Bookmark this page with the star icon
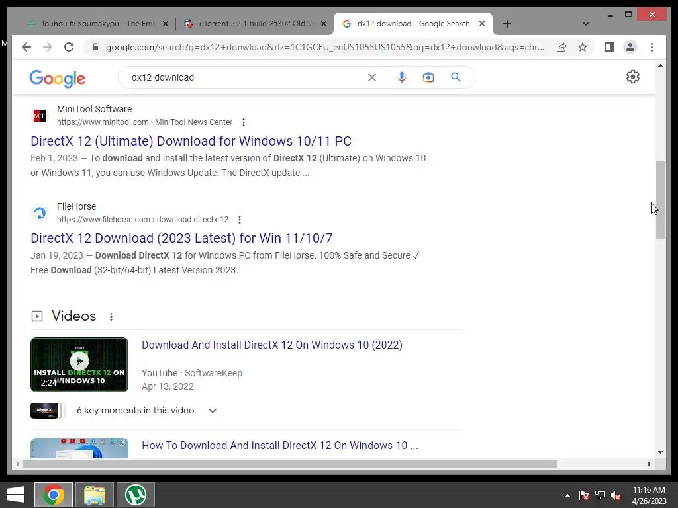This screenshot has height=508, width=678. tap(583, 47)
